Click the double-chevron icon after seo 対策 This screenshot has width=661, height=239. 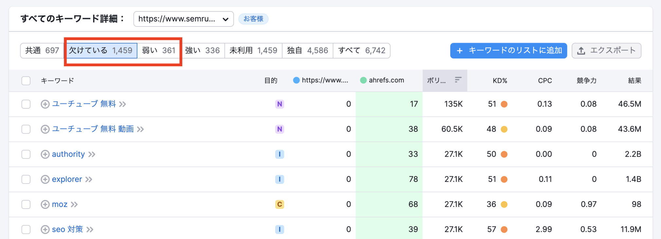[90, 230]
